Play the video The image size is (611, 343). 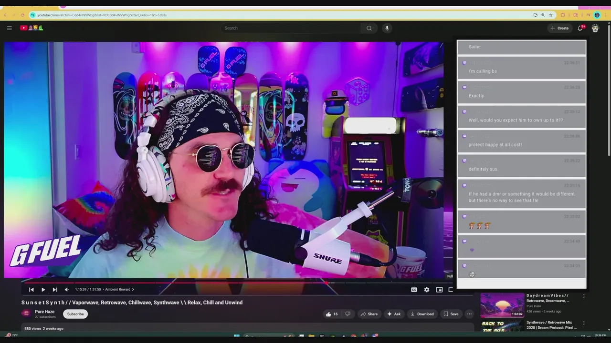tap(43, 290)
